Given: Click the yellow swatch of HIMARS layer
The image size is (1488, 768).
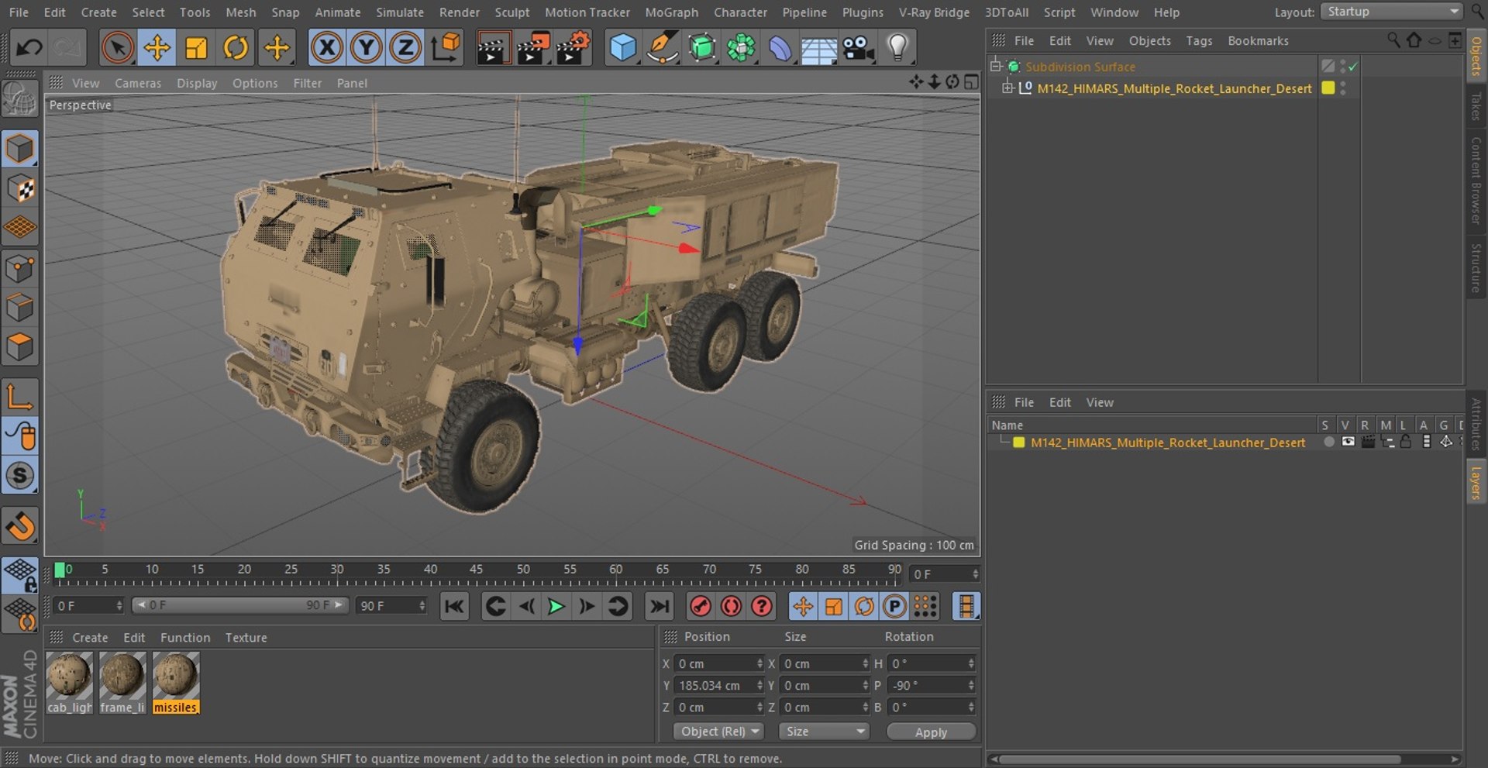Looking at the screenshot, I should (1019, 443).
